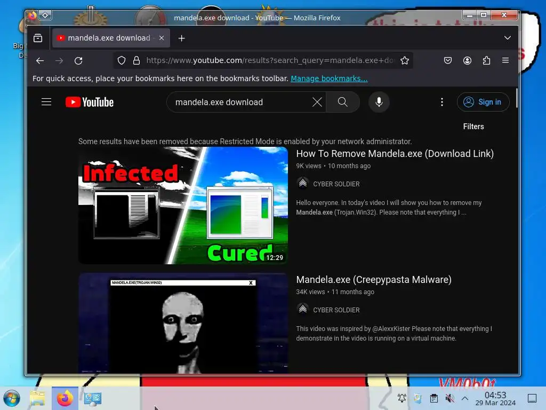This screenshot has height=410, width=546.
Task: Click CYBER SOLDIER avatar on second result
Action: tap(303, 309)
